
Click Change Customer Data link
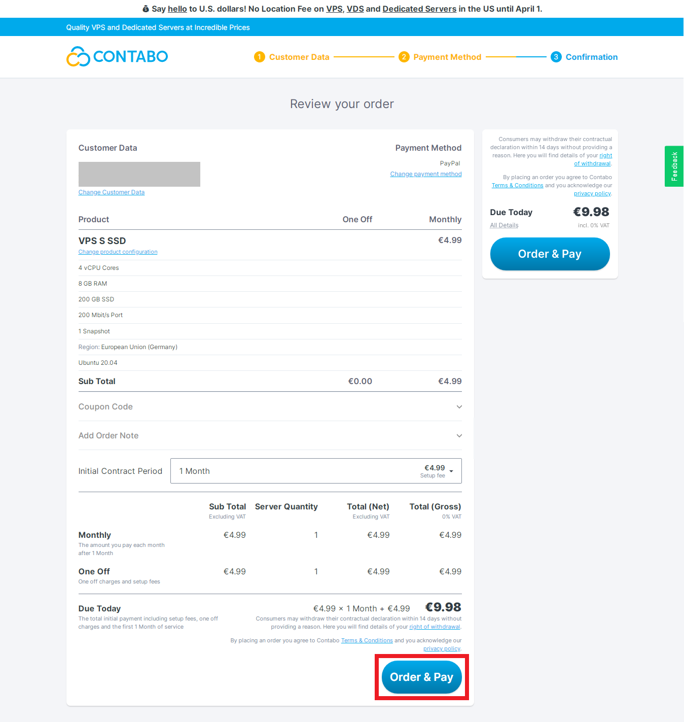click(112, 192)
